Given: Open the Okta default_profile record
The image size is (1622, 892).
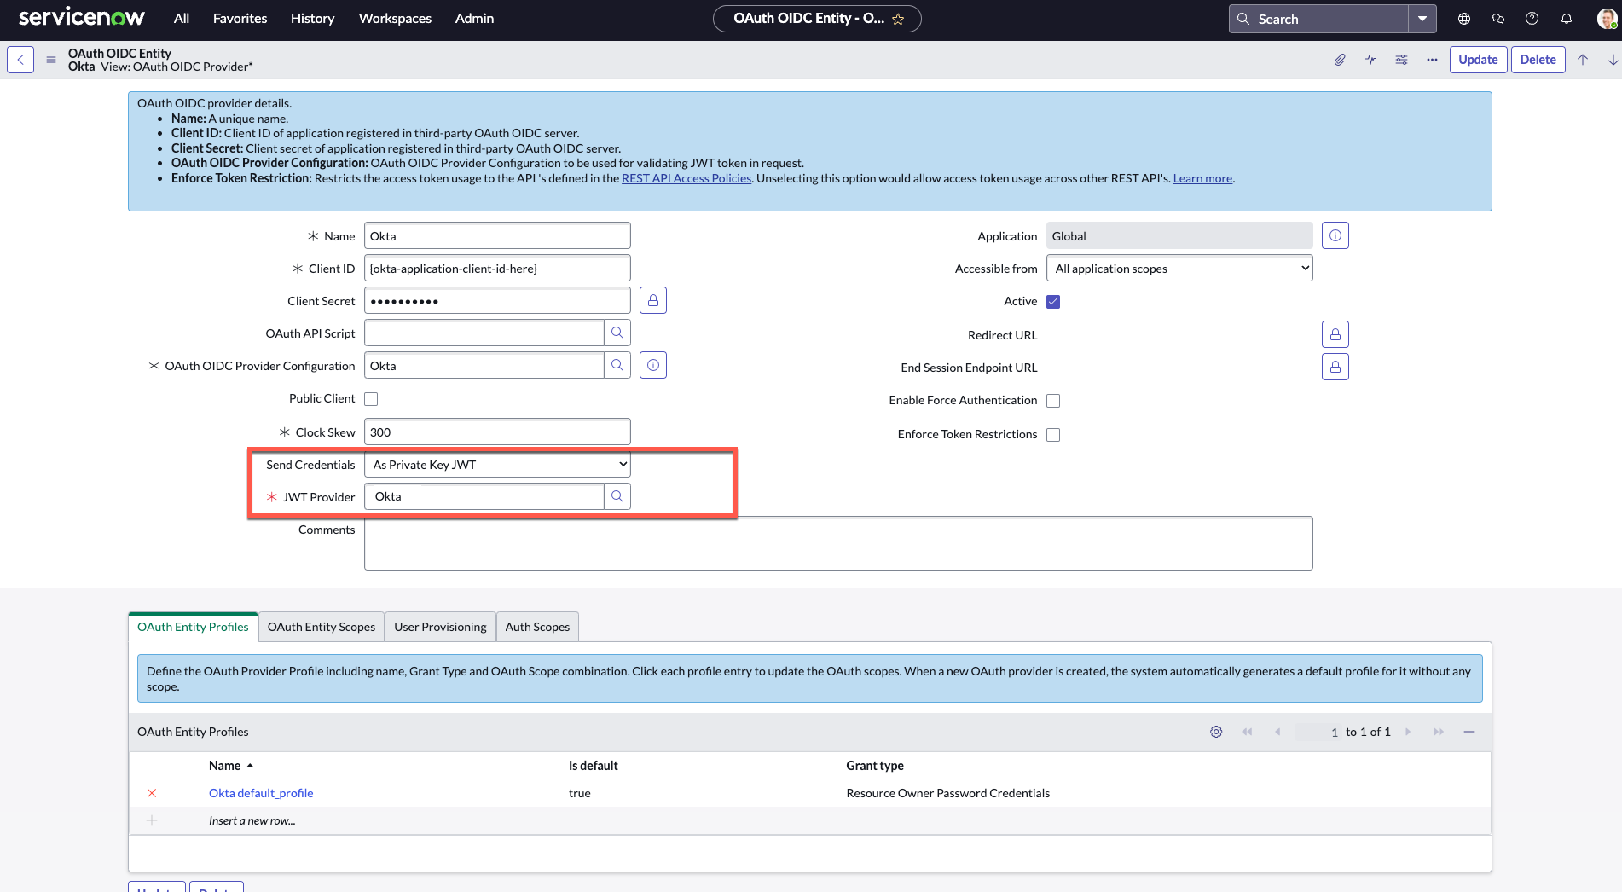Looking at the screenshot, I should point(261,793).
